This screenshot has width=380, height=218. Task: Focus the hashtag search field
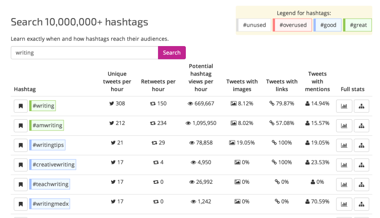pyautogui.click(x=84, y=53)
